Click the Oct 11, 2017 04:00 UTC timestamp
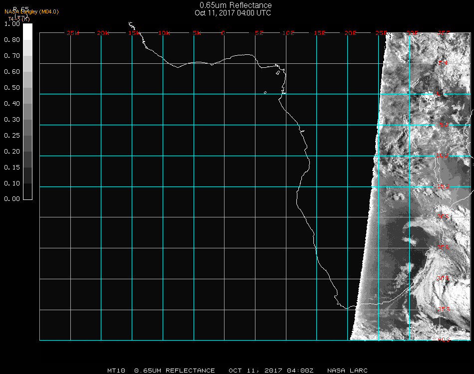Screen dimensions: 474x374 (233, 13)
